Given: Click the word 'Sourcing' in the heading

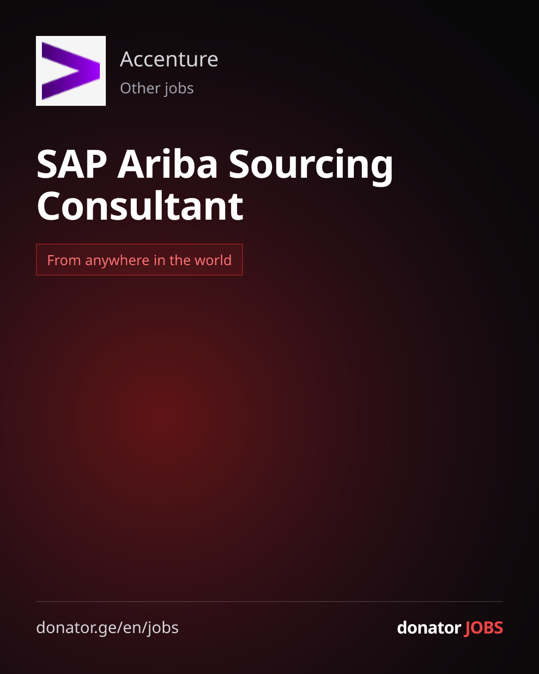Looking at the screenshot, I should click(311, 166).
